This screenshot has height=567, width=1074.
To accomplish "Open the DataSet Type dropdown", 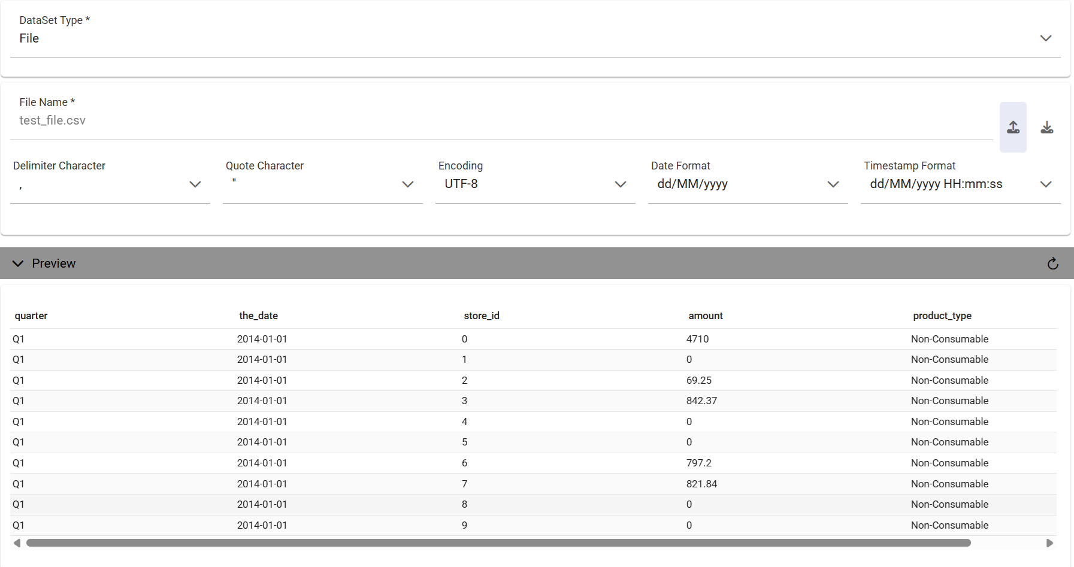I will tap(536, 38).
